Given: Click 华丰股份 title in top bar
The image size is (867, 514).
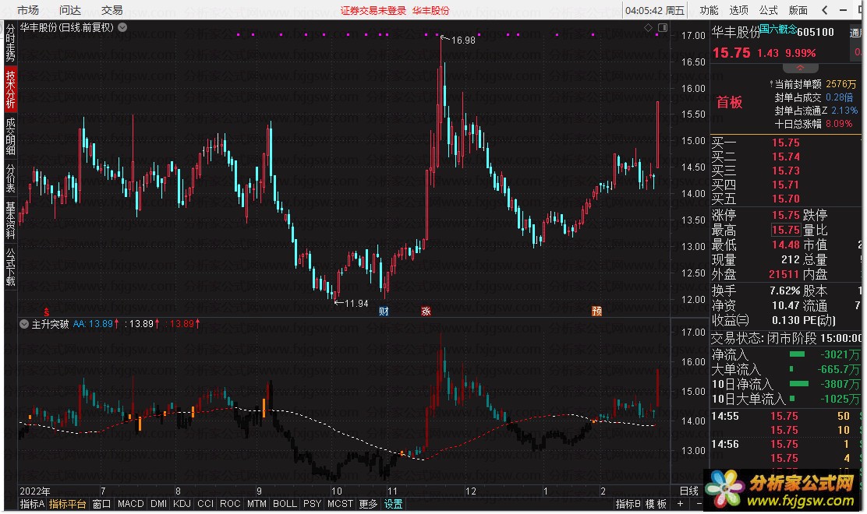Looking at the screenshot, I should pos(430,10).
